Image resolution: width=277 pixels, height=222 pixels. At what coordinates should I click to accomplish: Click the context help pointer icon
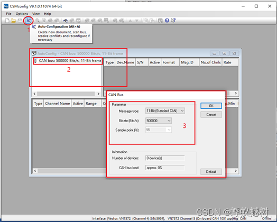(173, 21)
